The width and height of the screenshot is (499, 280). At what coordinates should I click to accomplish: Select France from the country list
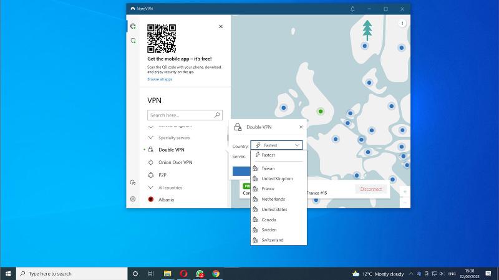tap(278, 189)
